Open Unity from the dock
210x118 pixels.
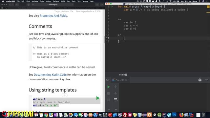coord(155,115)
